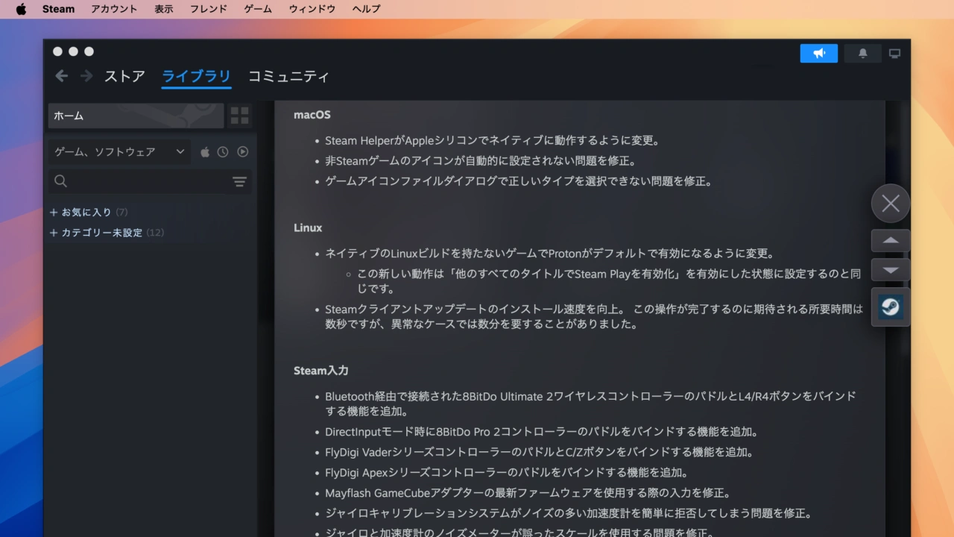Image resolution: width=954 pixels, height=537 pixels.
Task: Click the Steam logo overlay button
Action: [891, 307]
